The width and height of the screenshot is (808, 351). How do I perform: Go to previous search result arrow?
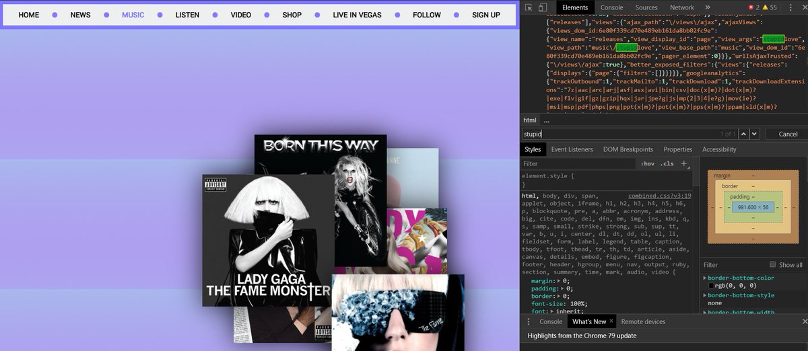coord(744,134)
